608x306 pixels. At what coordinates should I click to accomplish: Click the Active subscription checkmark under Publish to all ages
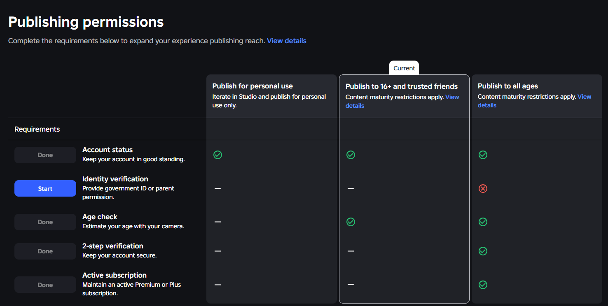tap(483, 285)
